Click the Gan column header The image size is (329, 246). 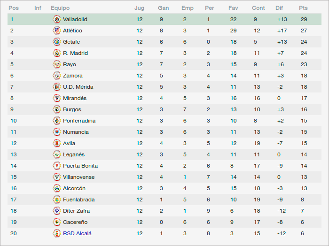pos(163,8)
